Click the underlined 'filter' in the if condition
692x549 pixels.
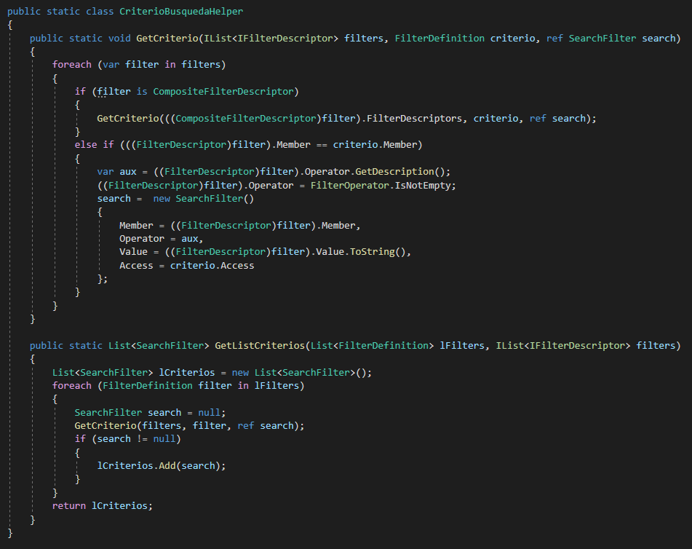[114, 91]
